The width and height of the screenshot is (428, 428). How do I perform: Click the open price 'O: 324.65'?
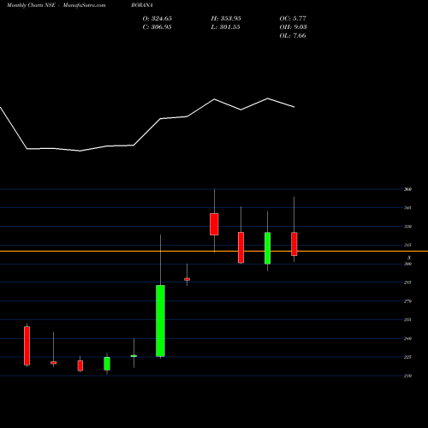[x=158, y=19]
